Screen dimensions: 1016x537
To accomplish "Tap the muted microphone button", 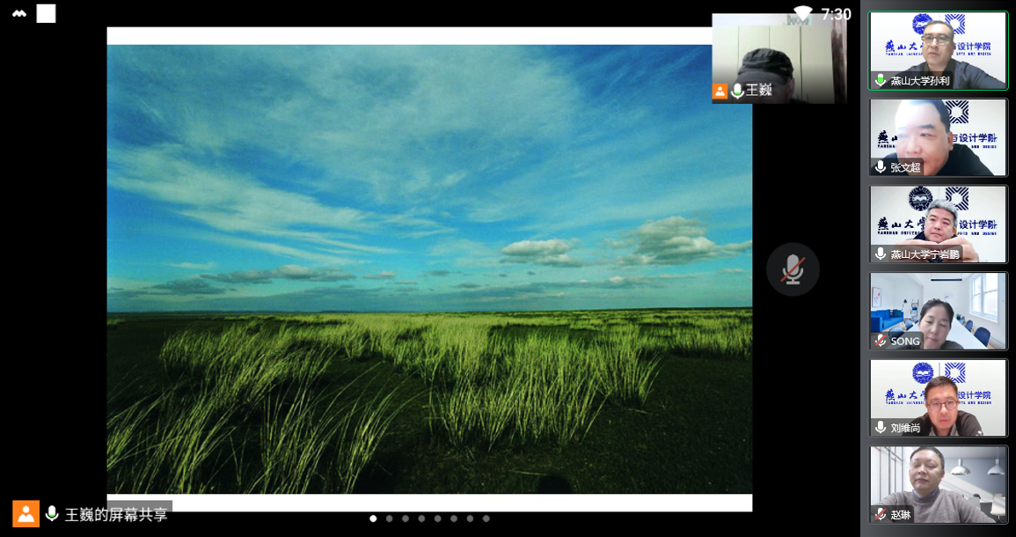I will pyautogui.click(x=793, y=269).
